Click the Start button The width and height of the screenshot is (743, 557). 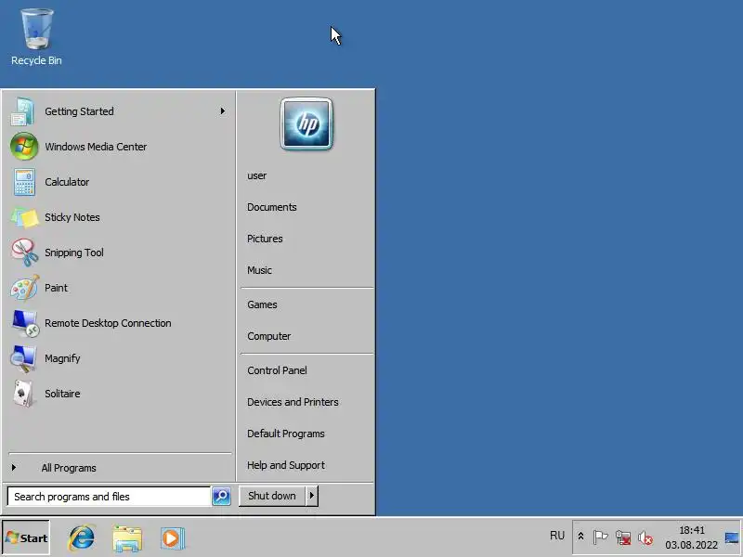[x=26, y=538]
